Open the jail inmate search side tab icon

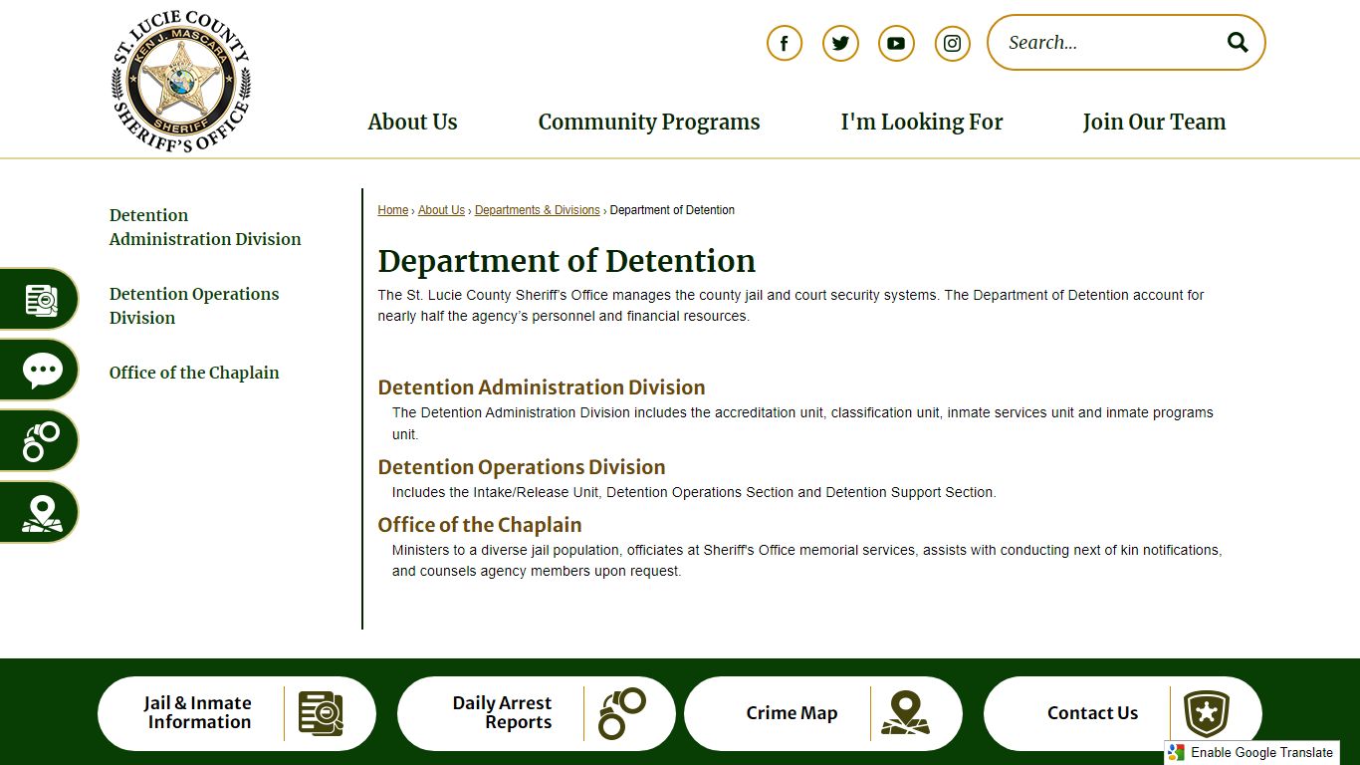click(x=42, y=299)
